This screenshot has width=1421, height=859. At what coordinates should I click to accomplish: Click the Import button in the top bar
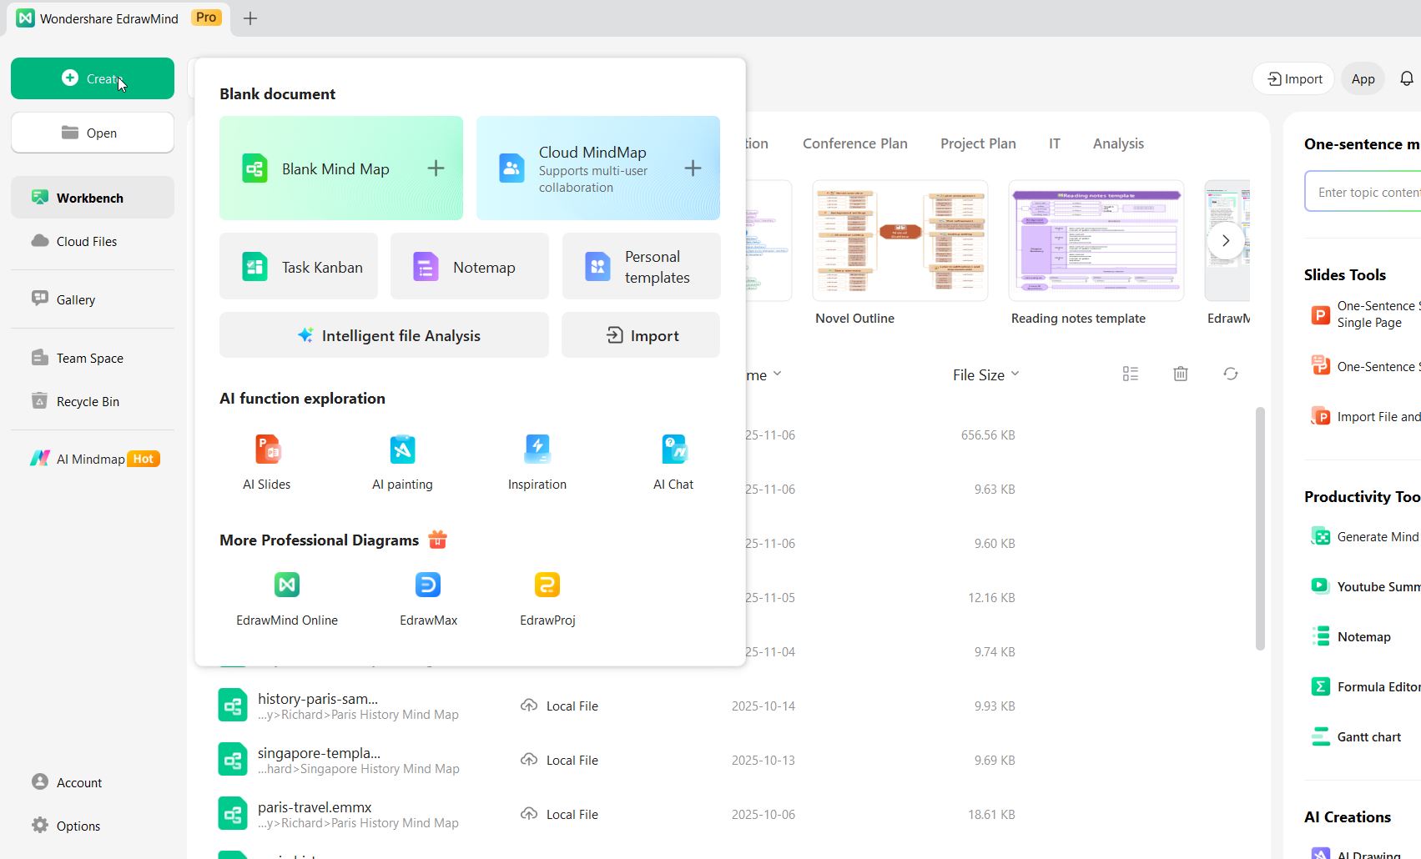(x=1294, y=78)
